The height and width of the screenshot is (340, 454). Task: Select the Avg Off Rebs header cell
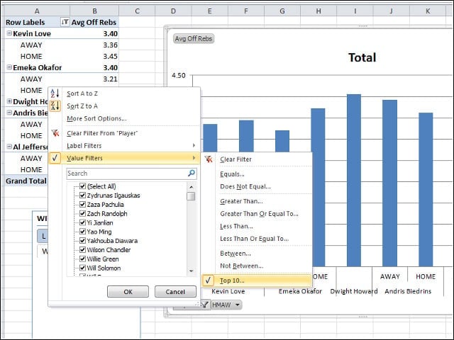click(94, 22)
